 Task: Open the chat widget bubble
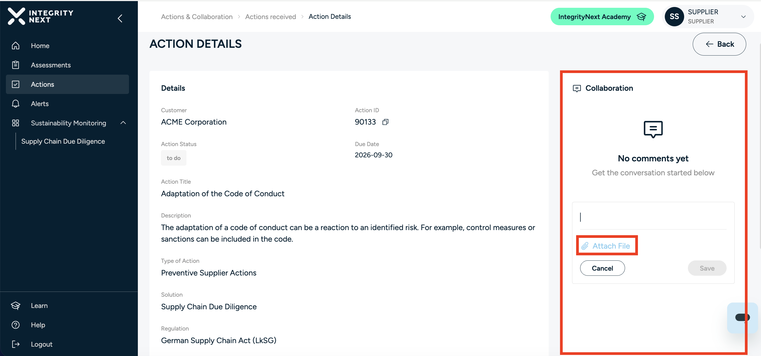(742, 318)
